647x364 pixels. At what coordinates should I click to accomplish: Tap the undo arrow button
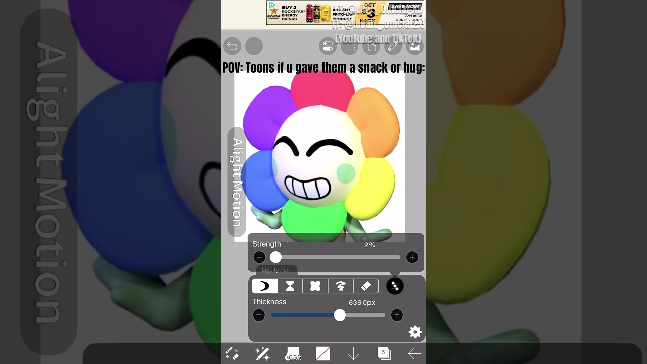(x=232, y=47)
